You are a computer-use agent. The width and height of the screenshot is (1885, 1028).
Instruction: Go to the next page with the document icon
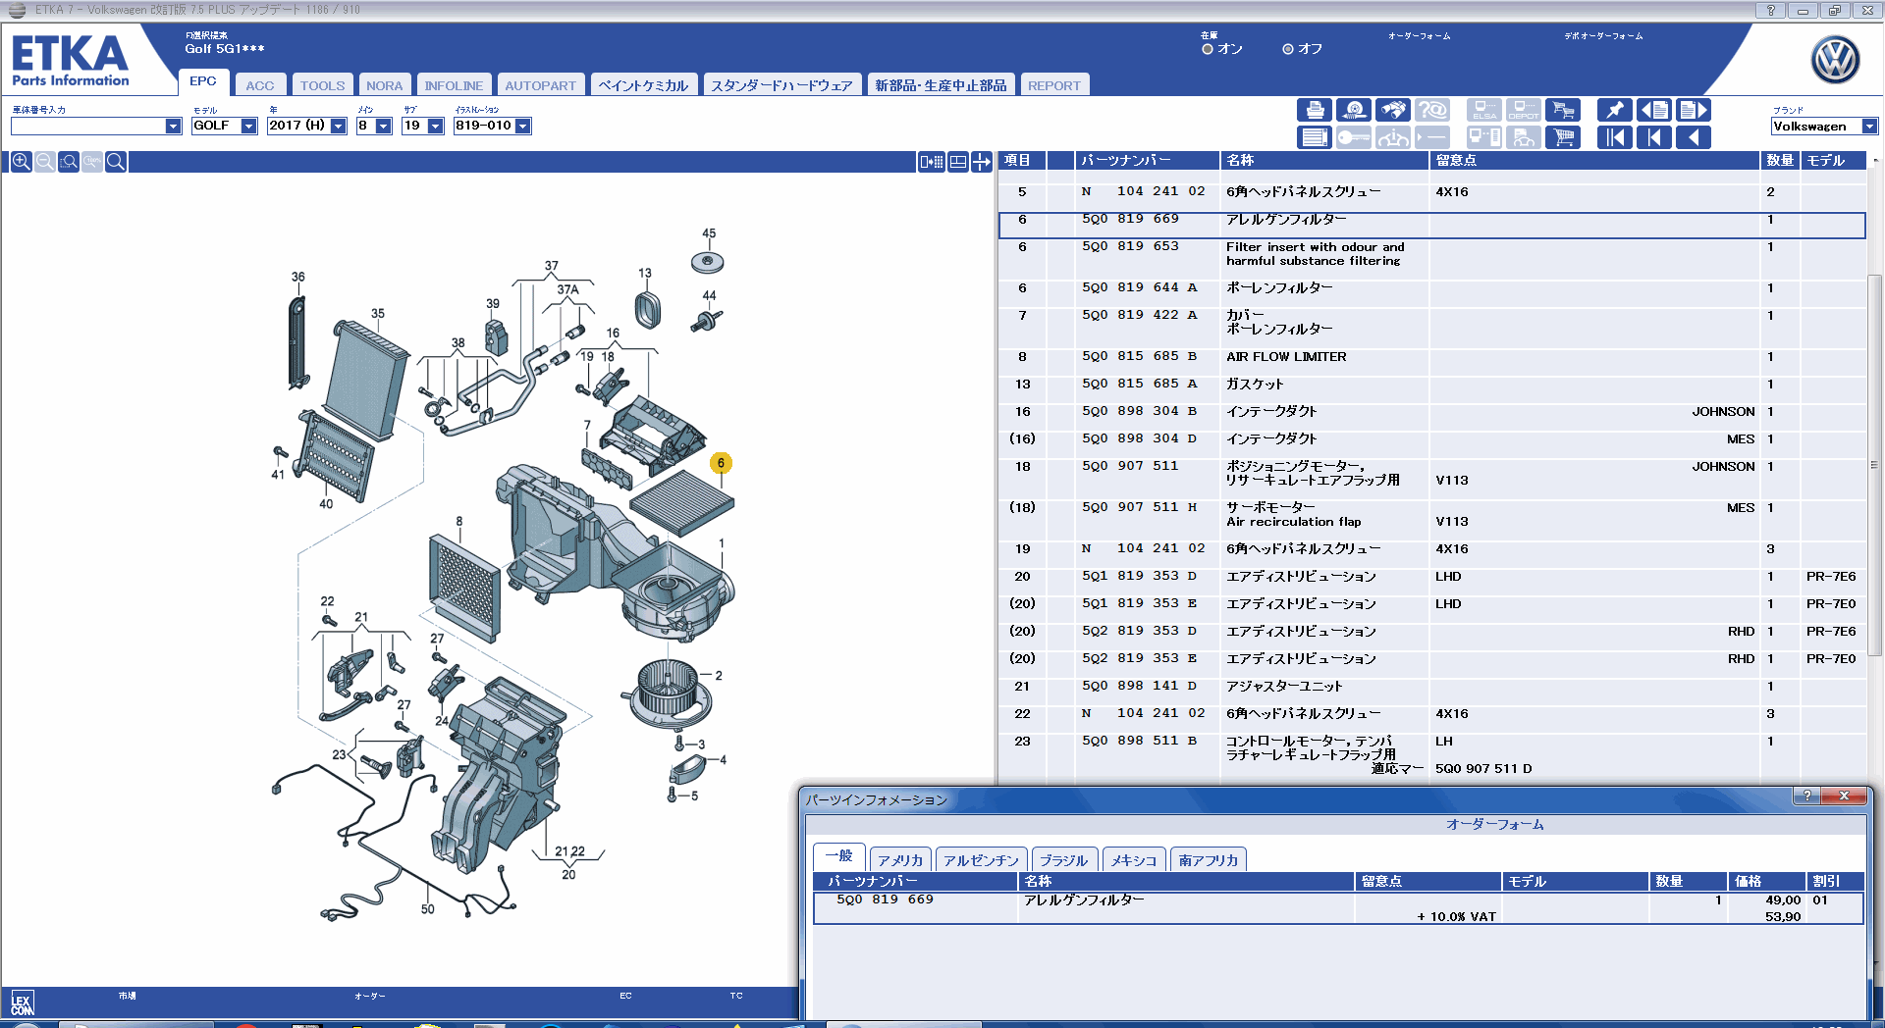(1693, 110)
